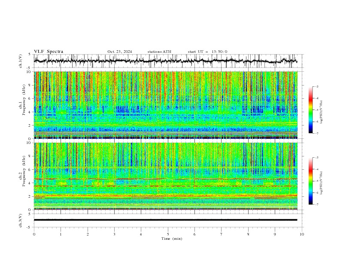The height and width of the screenshot is (263, 340).
Task: Click the ch.1 voltage waveform trace
Action: click(x=165, y=61)
